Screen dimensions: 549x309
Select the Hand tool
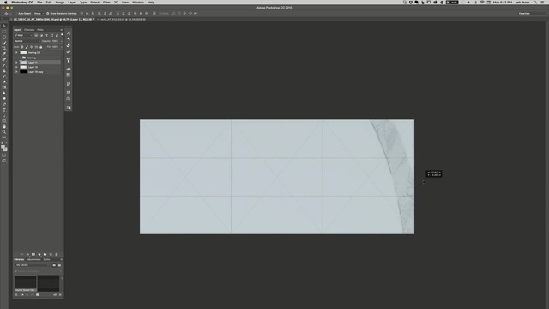coord(4,126)
